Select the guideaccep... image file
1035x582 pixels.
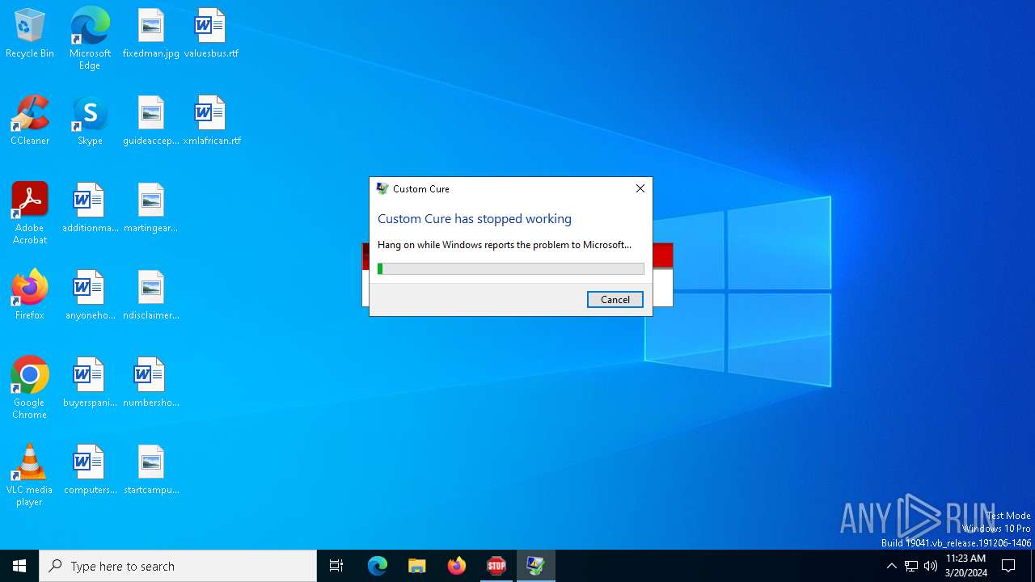pos(151,121)
